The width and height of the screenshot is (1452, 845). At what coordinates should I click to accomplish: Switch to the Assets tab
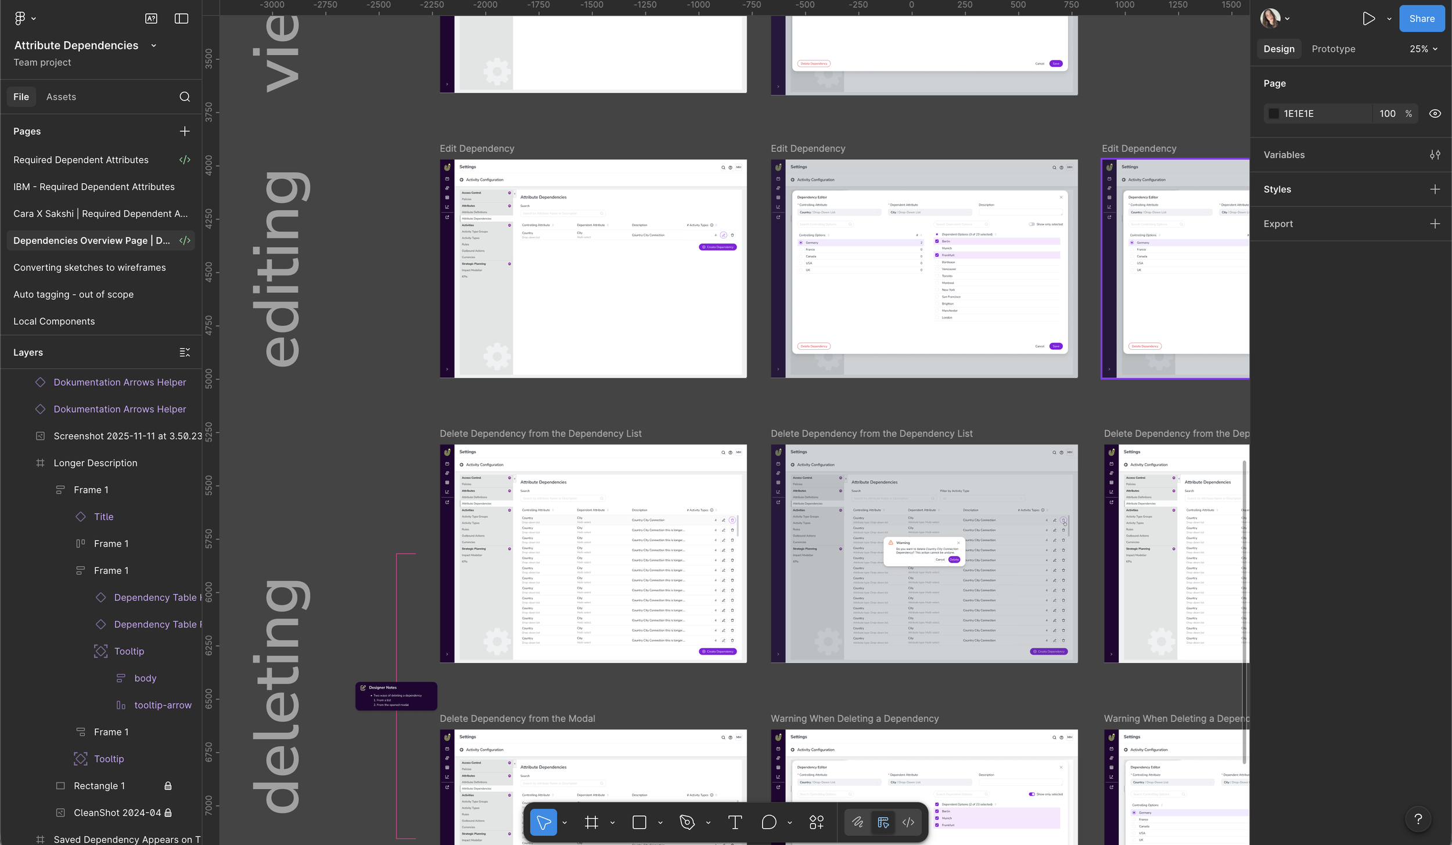[61, 96]
